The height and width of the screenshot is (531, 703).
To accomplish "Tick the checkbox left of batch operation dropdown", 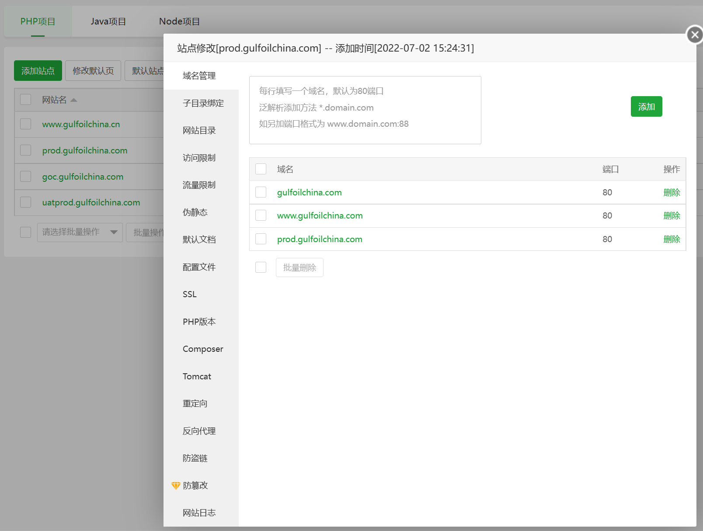I will tap(26, 232).
